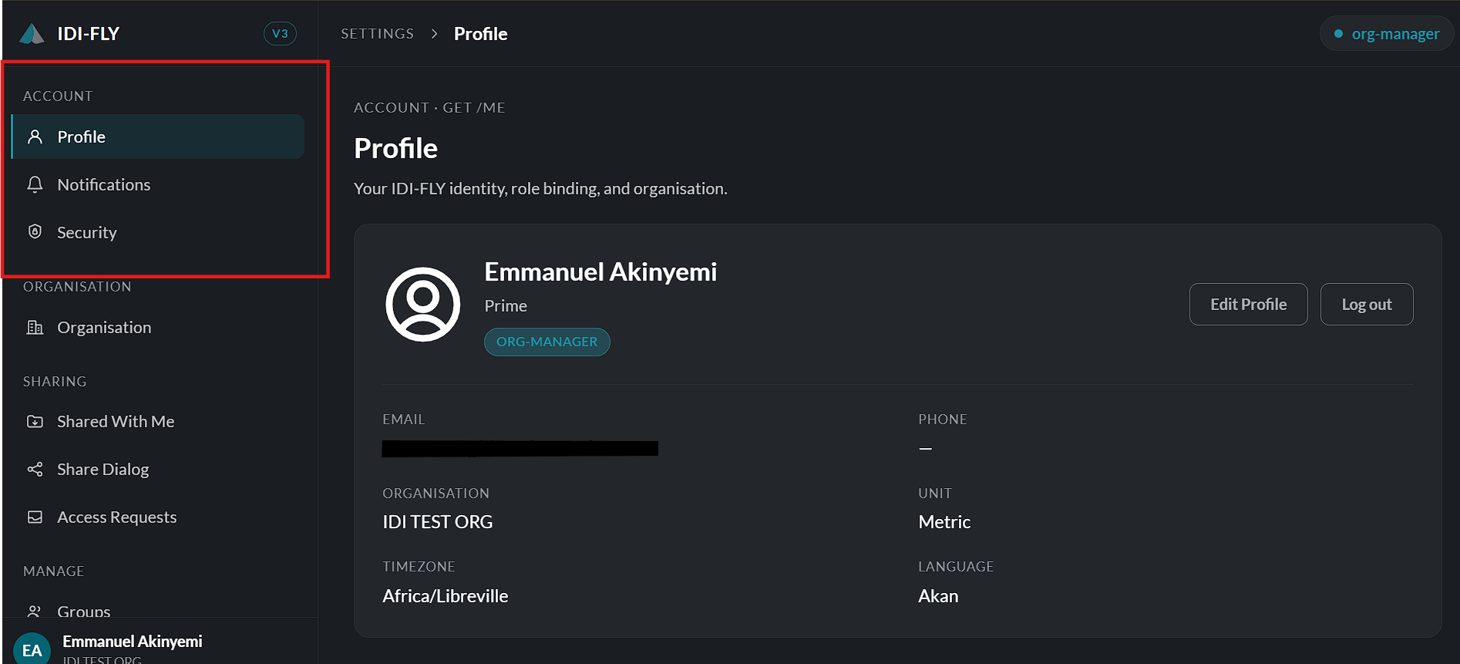This screenshot has height=664, width=1460.
Task: Click the Edit Profile button
Action: point(1248,304)
